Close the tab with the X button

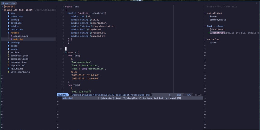[257, 3]
